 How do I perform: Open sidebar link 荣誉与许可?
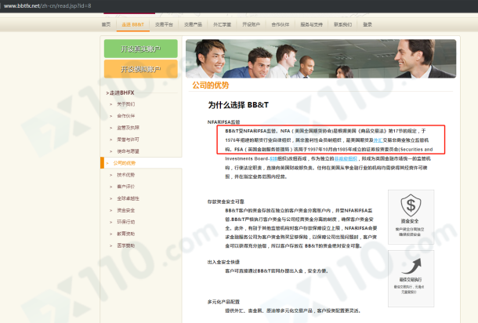pos(128,140)
